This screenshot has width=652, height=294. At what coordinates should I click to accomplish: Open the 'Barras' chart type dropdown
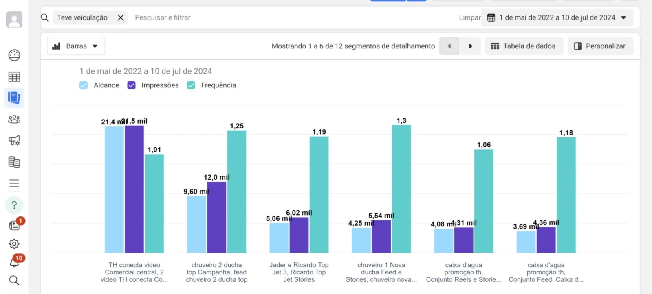(76, 46)
